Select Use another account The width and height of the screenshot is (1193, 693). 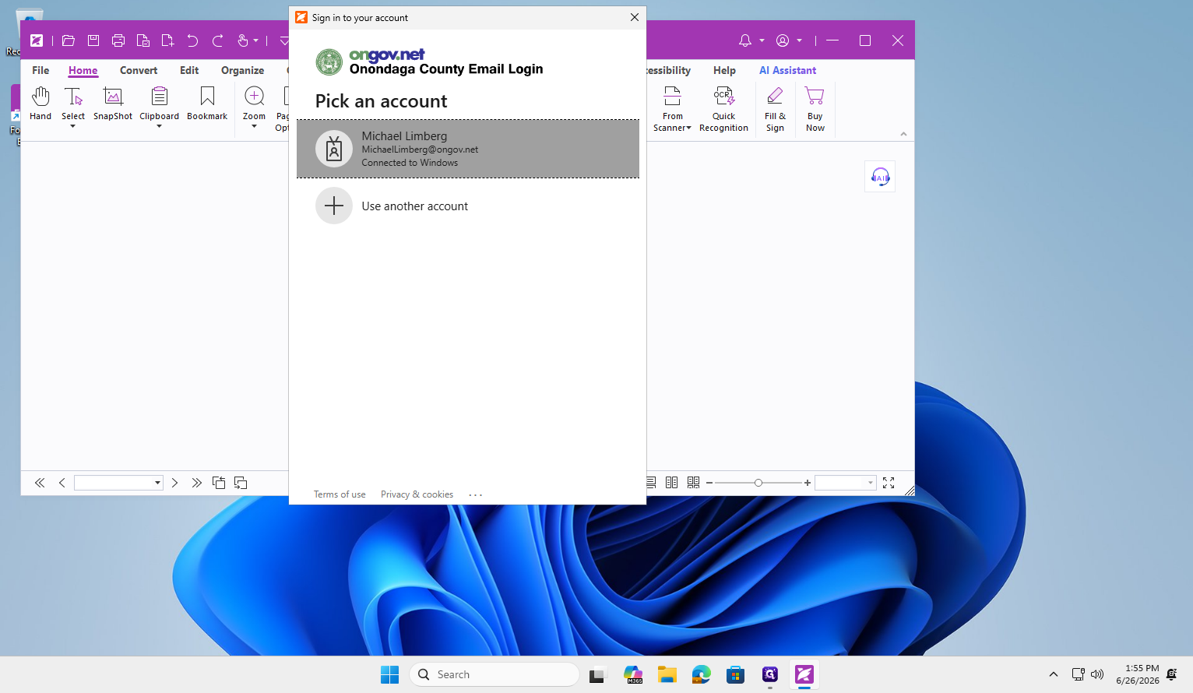coord(468,206)
